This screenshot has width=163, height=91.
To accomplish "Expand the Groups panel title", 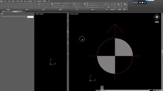I will coord(107,10).
